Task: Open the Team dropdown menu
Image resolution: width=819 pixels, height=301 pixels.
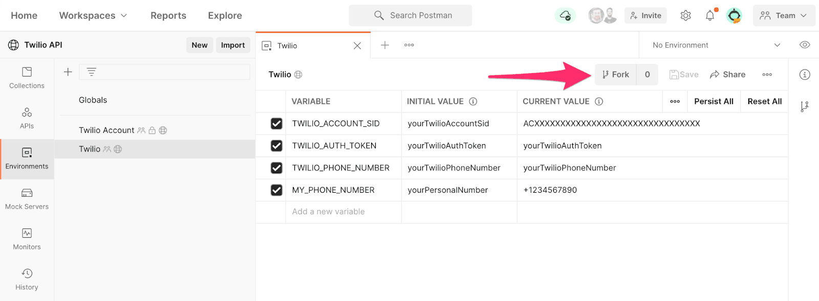Action: (x=784, y=15)
